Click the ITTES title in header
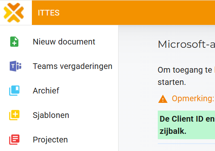The width and height of the screenshot is (215, 151). [x=49, y=13]
